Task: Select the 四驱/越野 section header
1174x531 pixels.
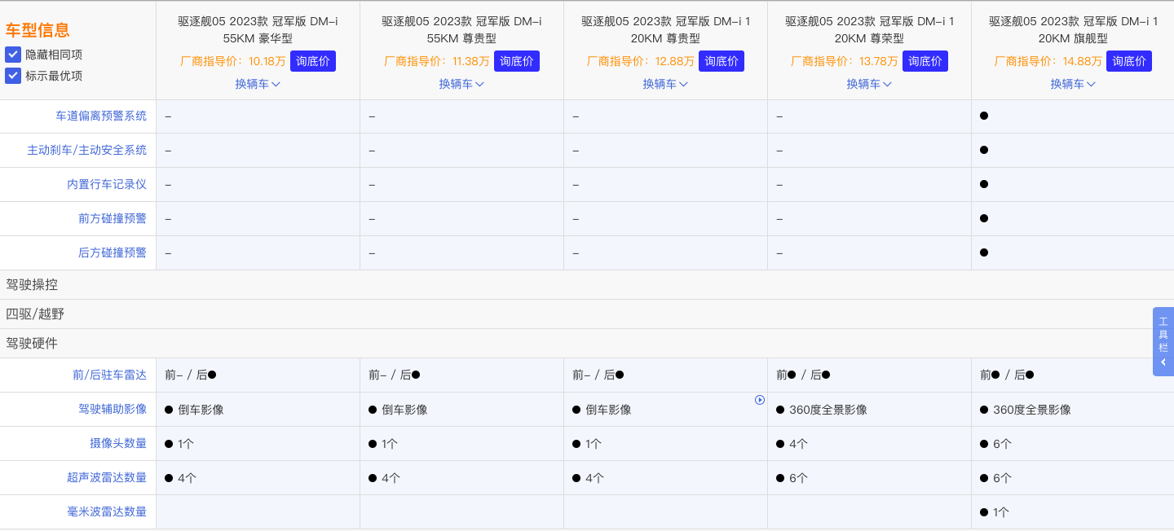Action: click(587, 314)
